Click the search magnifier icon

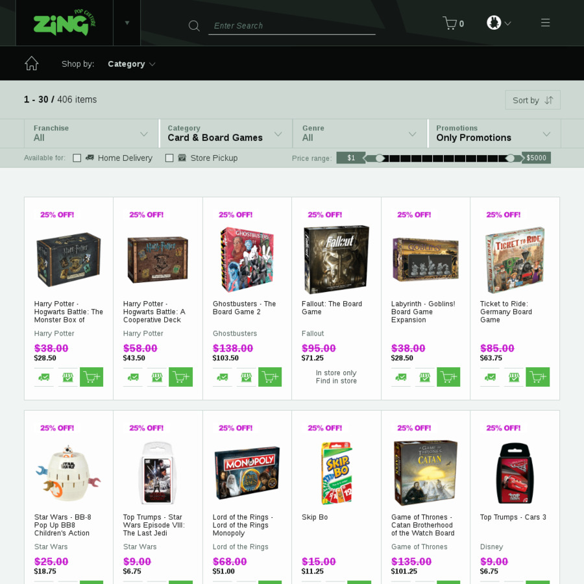pyautogui.click(x=194, y=26)
